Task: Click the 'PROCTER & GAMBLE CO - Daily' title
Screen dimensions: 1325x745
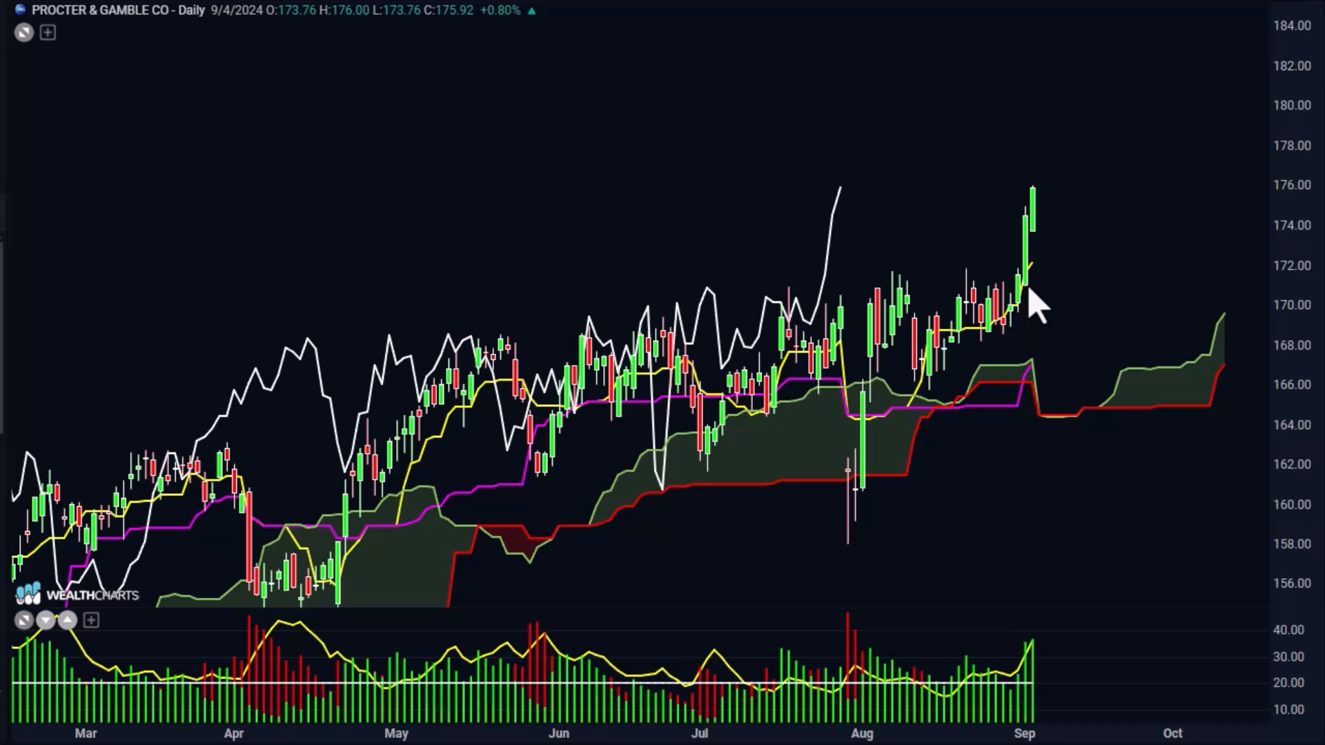Action: (x=118, y=10)
